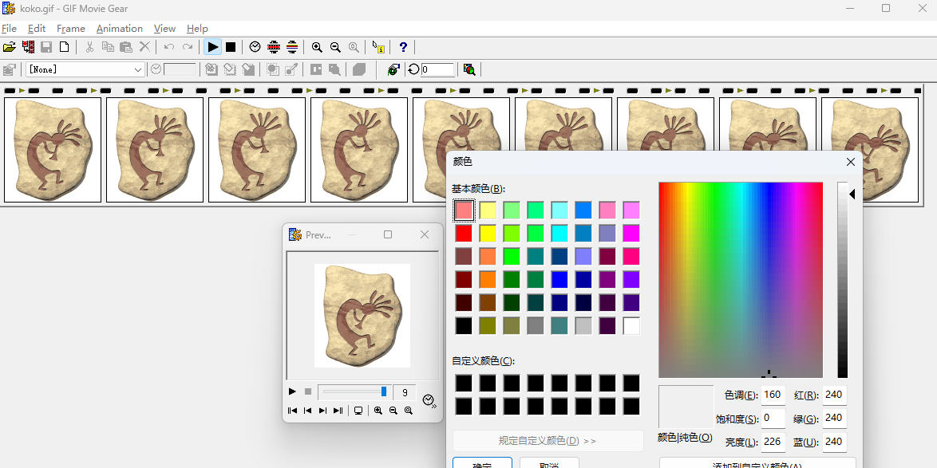Stop the animation preview in main toolbar

[x=231, y=48]
